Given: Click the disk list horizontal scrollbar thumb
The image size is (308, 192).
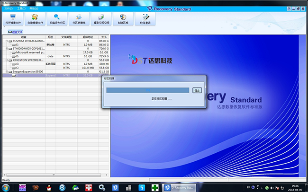Looking at the screenshot, I should tap(54, 175).
